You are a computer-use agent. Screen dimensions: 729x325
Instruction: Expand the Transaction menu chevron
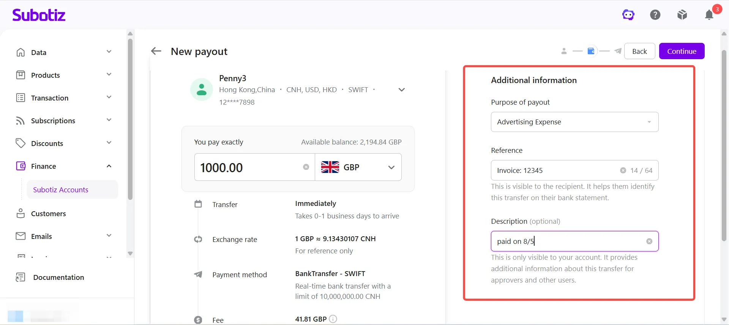point(109,97)
